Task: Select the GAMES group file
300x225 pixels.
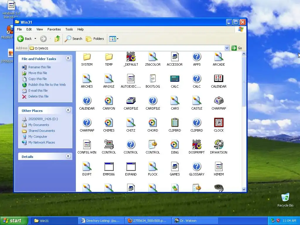Action: [x=175, y=167]
